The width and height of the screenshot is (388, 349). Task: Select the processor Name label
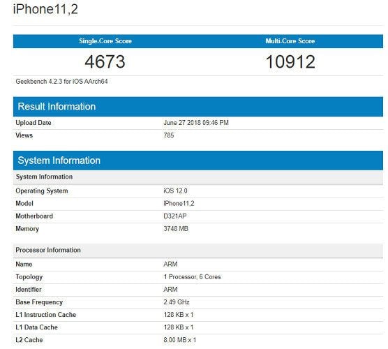24,265
